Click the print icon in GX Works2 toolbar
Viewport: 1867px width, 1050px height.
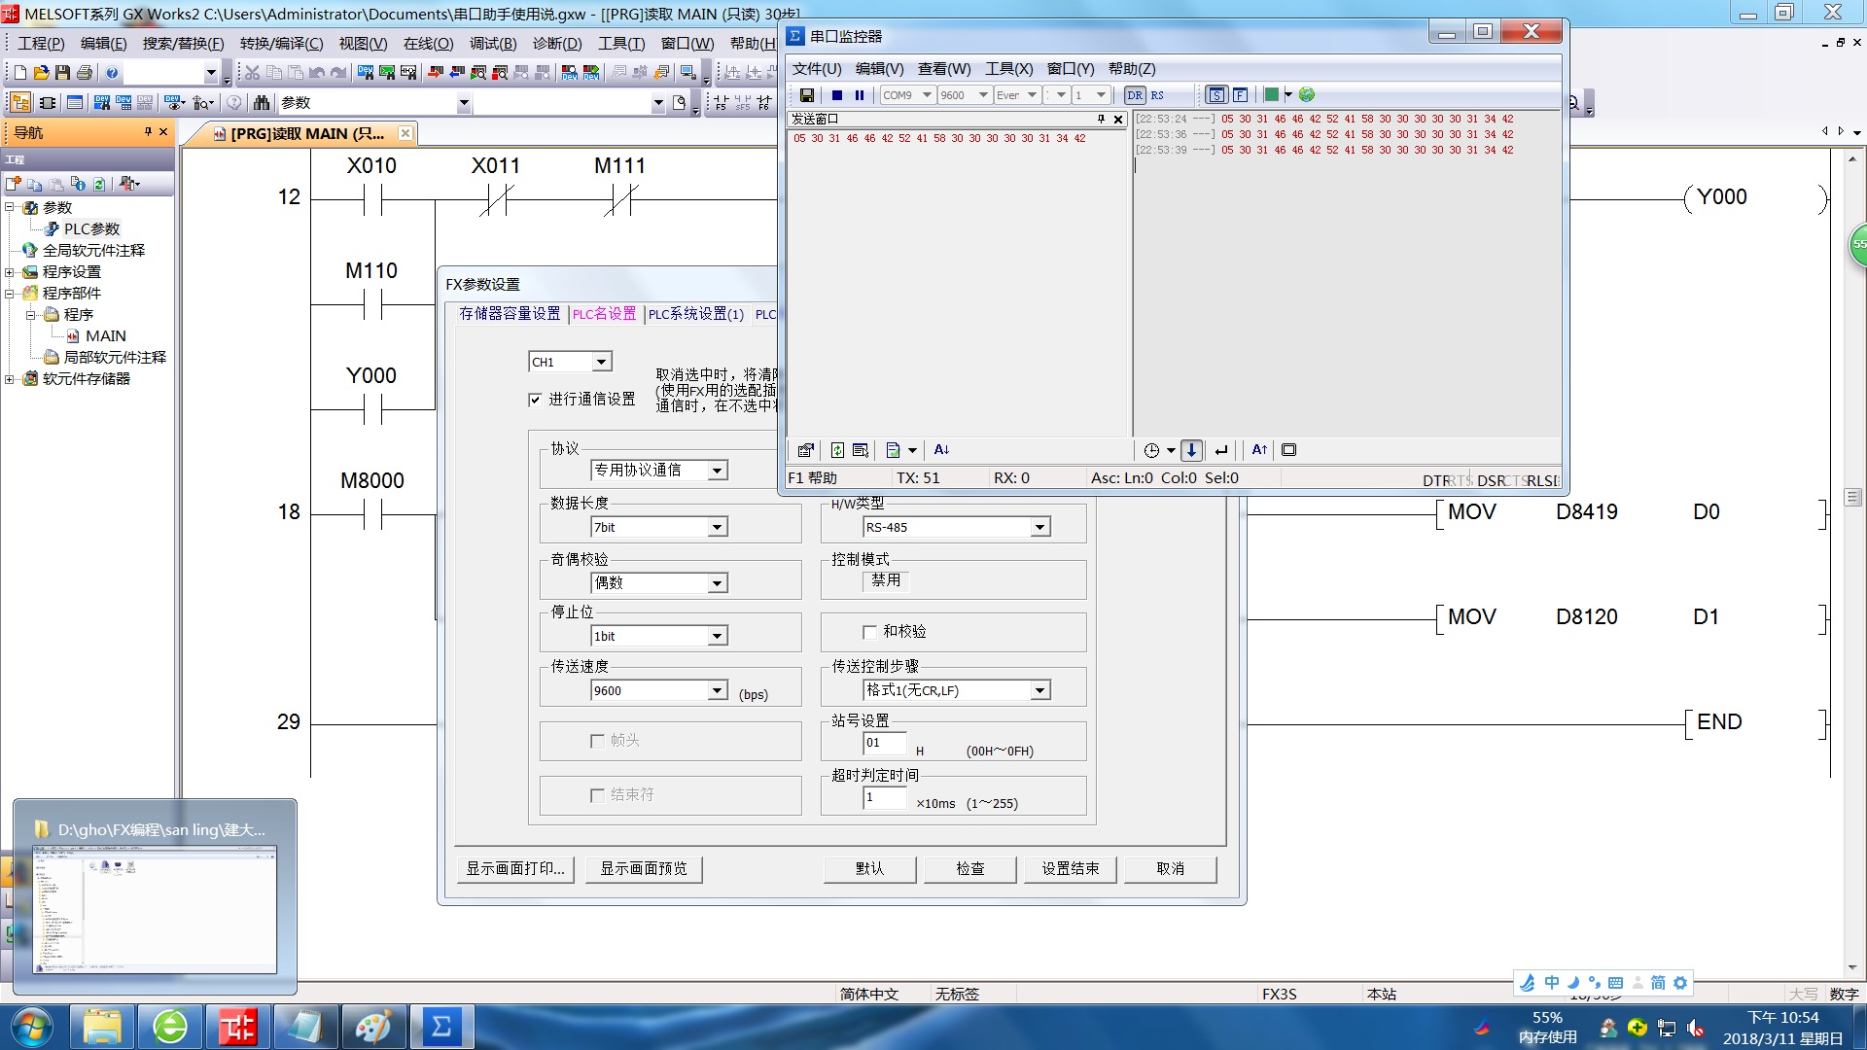(85, 73)
